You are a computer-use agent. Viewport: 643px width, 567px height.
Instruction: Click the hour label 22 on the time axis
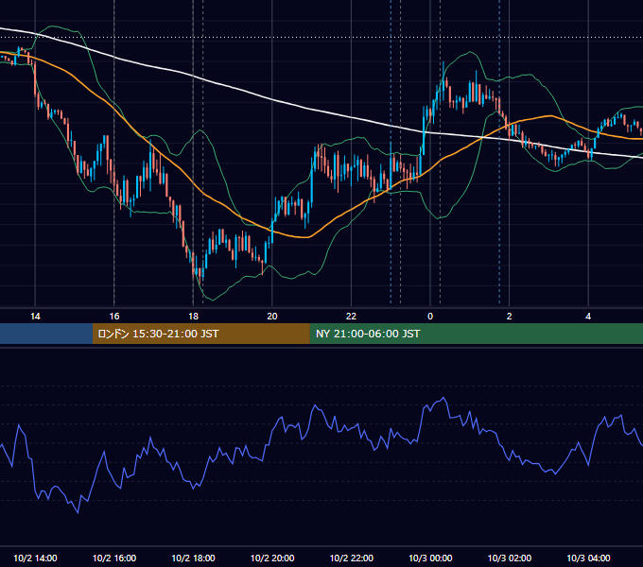[x=351, y=317]
